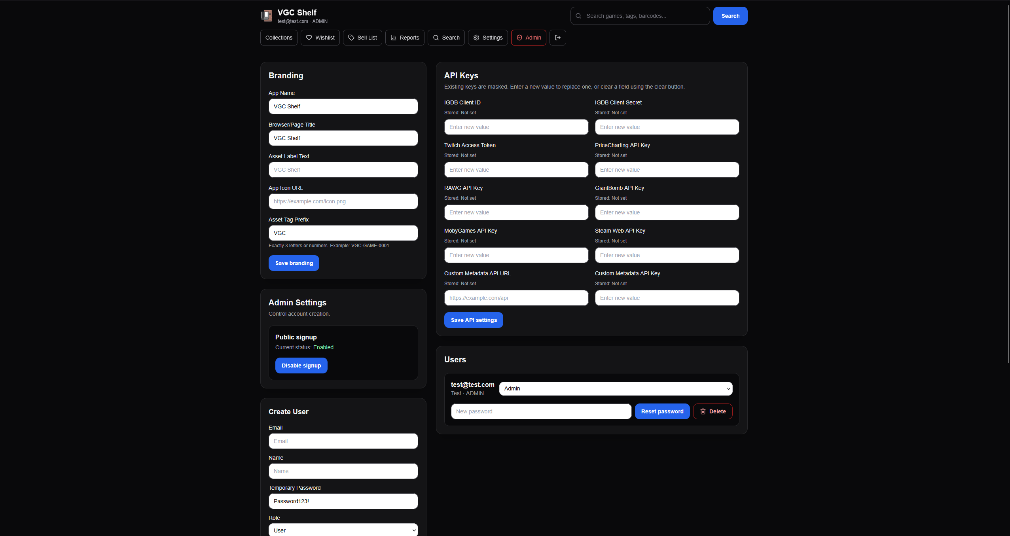Click the 'Users' heading

point(455,360)
